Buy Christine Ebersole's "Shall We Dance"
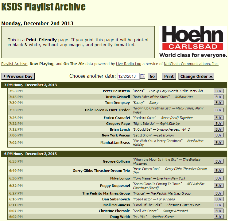The width and height of the screenshot is (229, 221). coord(219,211)
